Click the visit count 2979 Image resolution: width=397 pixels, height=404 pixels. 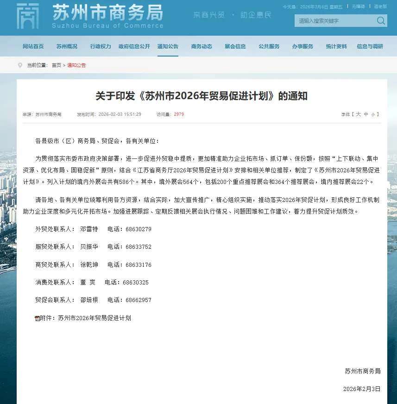click(179, 114)
